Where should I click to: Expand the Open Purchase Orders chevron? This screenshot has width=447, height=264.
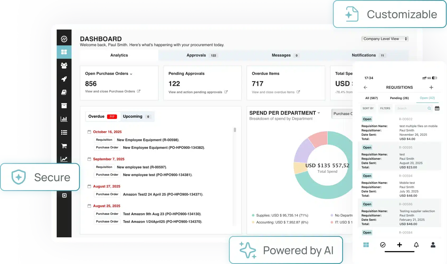(131, 74)
